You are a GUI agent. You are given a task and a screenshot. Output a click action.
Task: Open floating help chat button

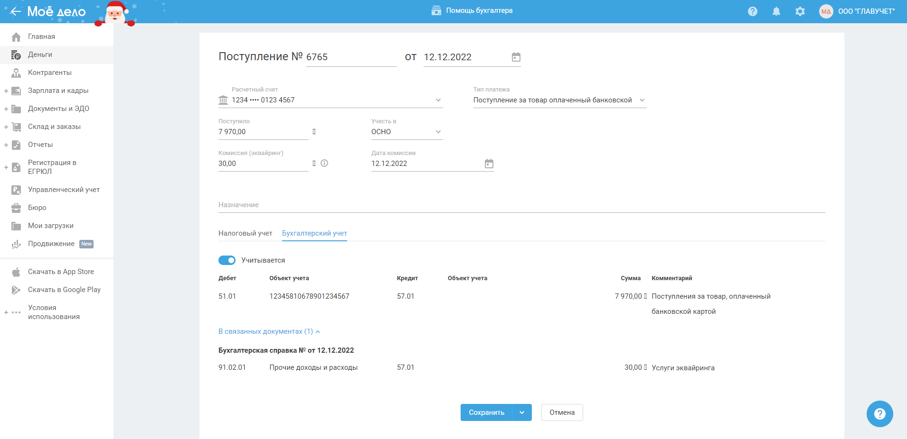point(879,414)
